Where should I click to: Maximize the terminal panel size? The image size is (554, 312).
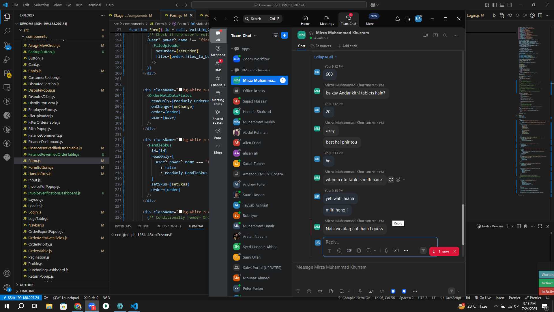(x=540, y=226)
